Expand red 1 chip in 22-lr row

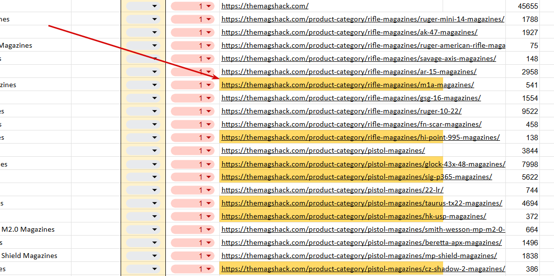tap(193, 190)
